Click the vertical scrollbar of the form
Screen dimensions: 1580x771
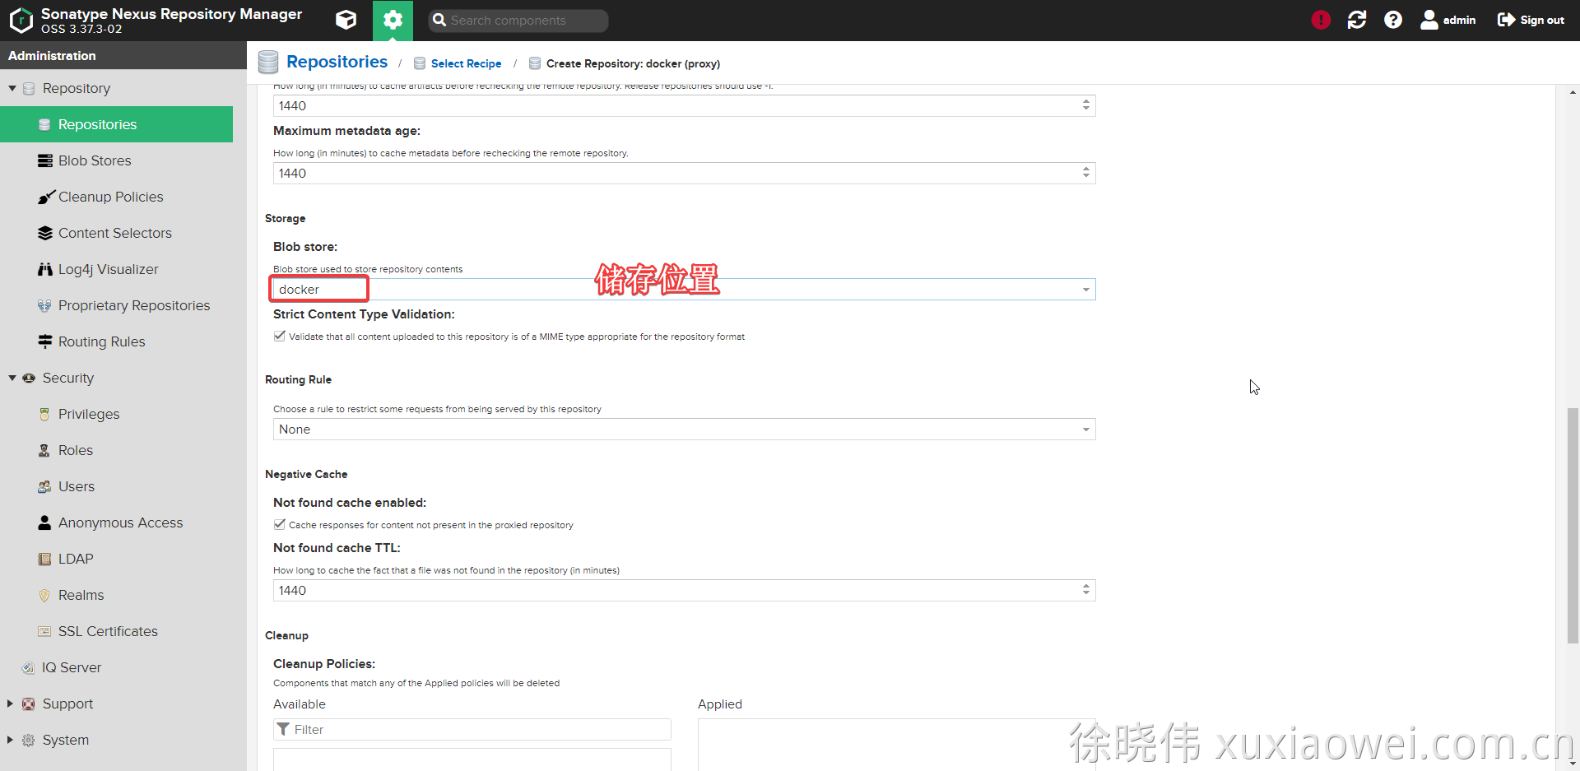pos(1573,527)
